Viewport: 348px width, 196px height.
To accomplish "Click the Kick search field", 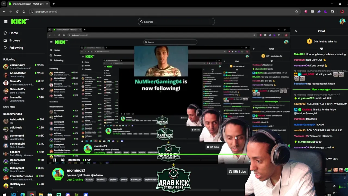I will 176,22.
